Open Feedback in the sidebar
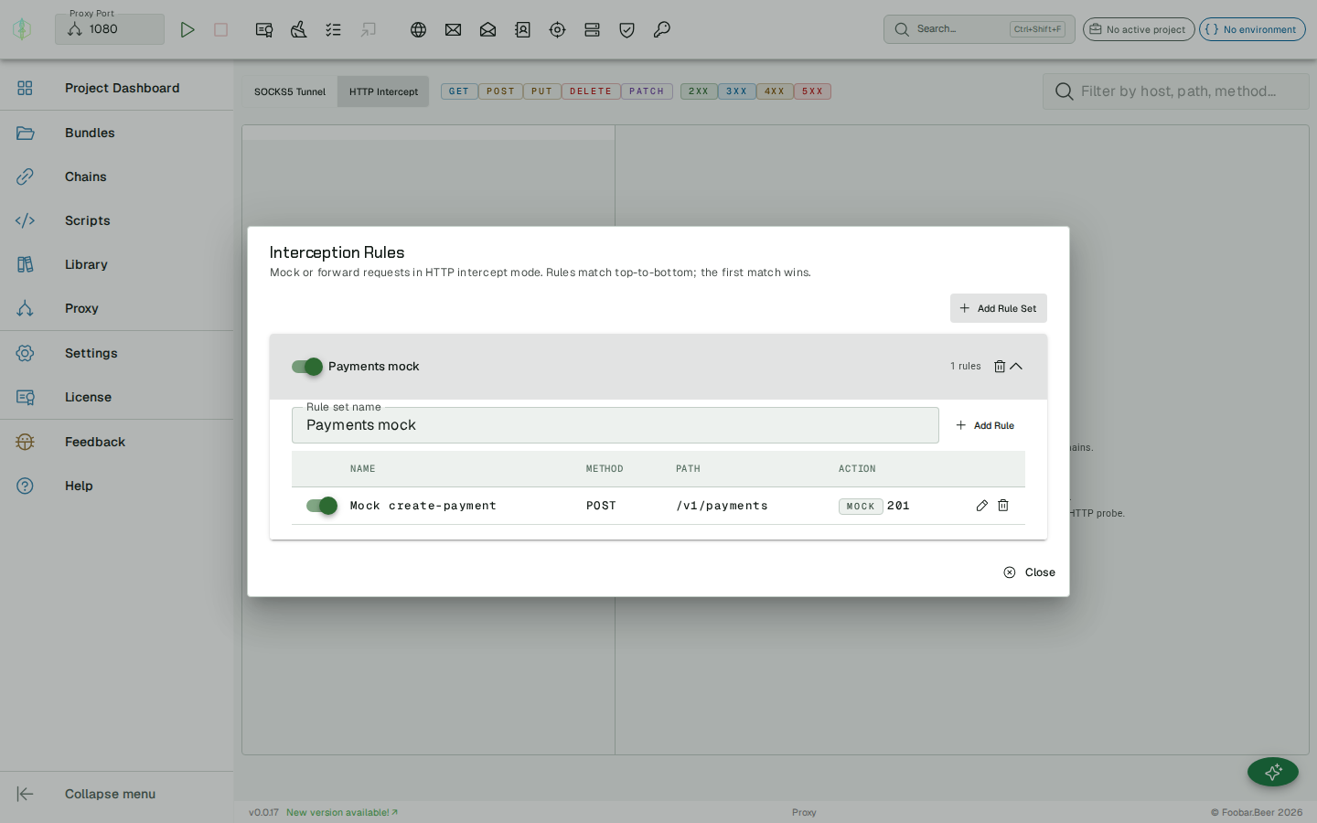 point(117,442)
